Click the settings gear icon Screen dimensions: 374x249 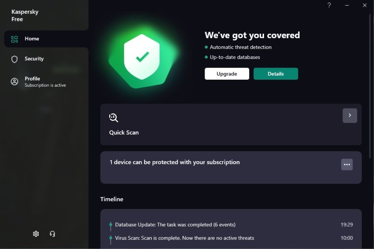point(36,234)
